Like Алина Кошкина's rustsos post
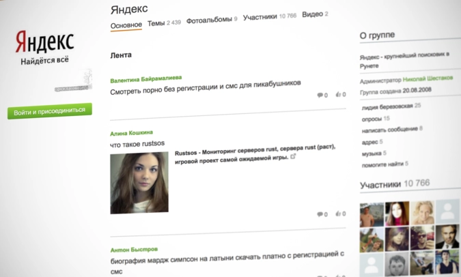This screenshot has width=461, height=277. [x=337, y=214]
